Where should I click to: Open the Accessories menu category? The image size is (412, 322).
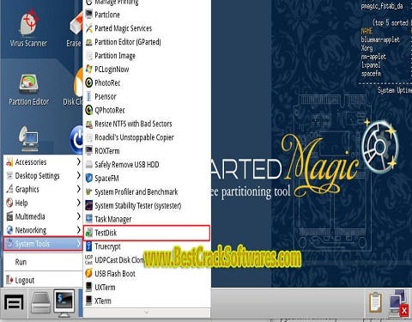pyautogui.click(x=43, y=161)
